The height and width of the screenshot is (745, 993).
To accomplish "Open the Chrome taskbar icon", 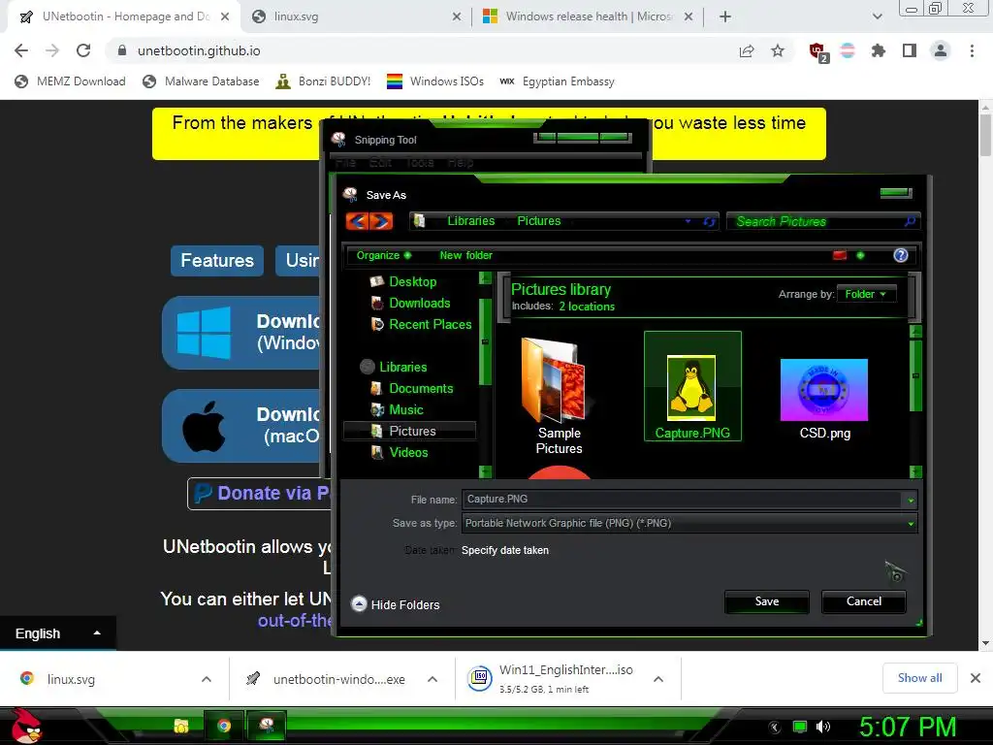I will pyautogui.click(x=224, y=726).
